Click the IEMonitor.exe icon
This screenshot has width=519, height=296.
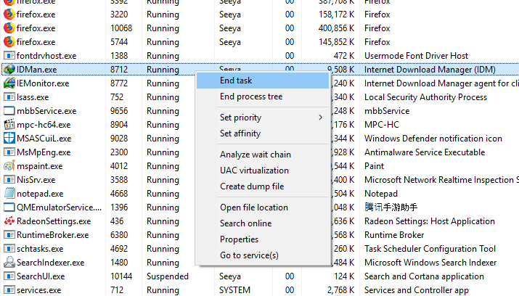9,83
